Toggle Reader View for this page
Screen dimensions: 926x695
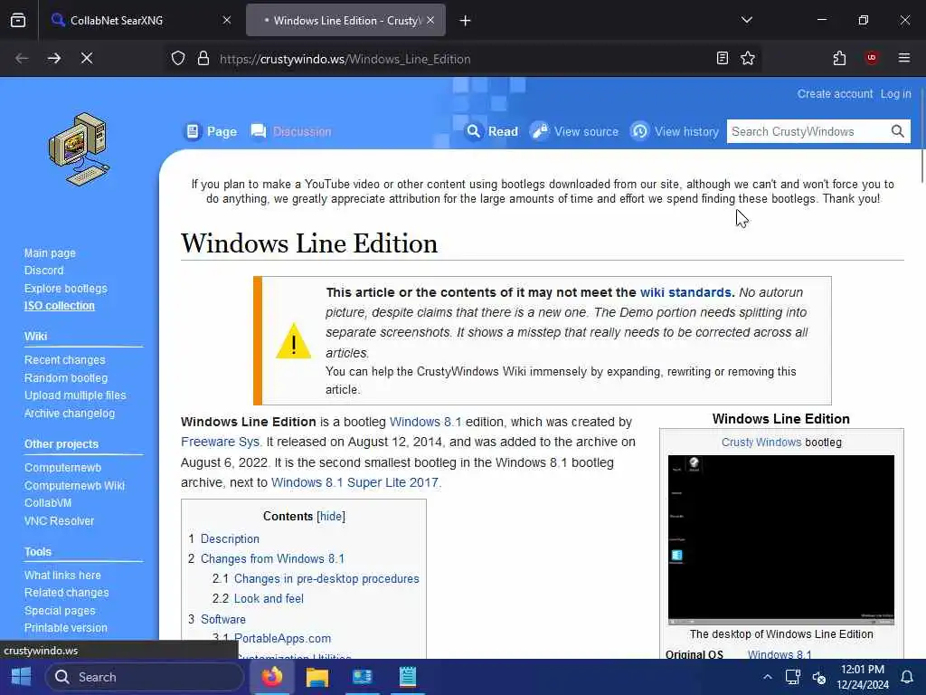722,58
